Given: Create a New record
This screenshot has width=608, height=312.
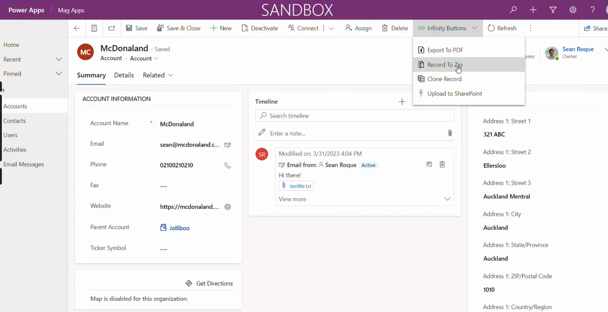Looking at the screenshot, I should [x=221, y=28].
